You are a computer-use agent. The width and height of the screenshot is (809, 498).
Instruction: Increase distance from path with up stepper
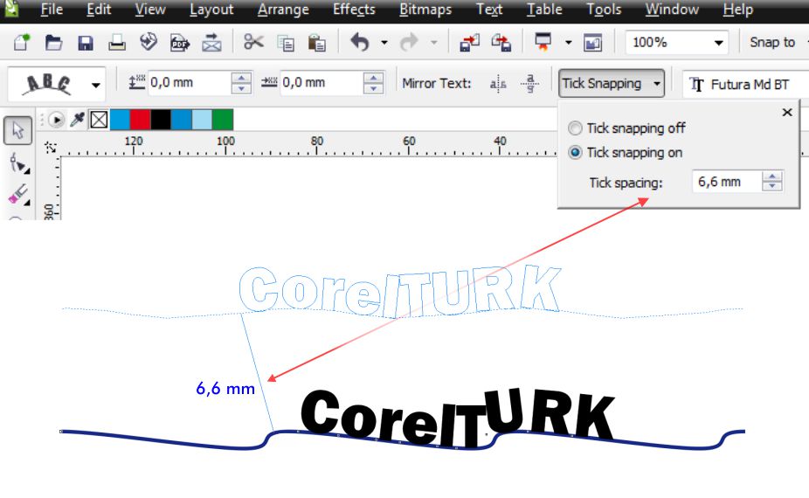[x=241, y=78]
